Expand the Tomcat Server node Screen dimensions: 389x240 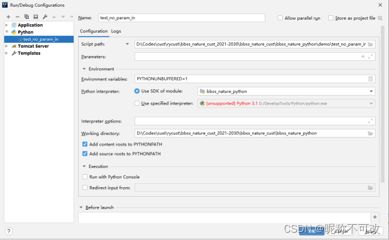[7, 46]
